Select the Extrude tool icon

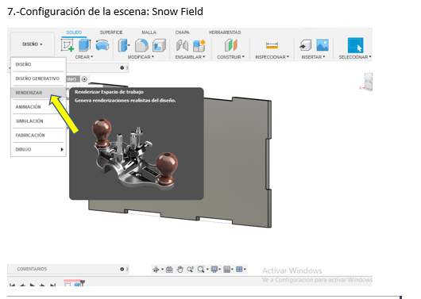84,45
